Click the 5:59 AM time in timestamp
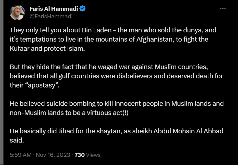The height and width of the screenshot is (165, 238). 20,155
